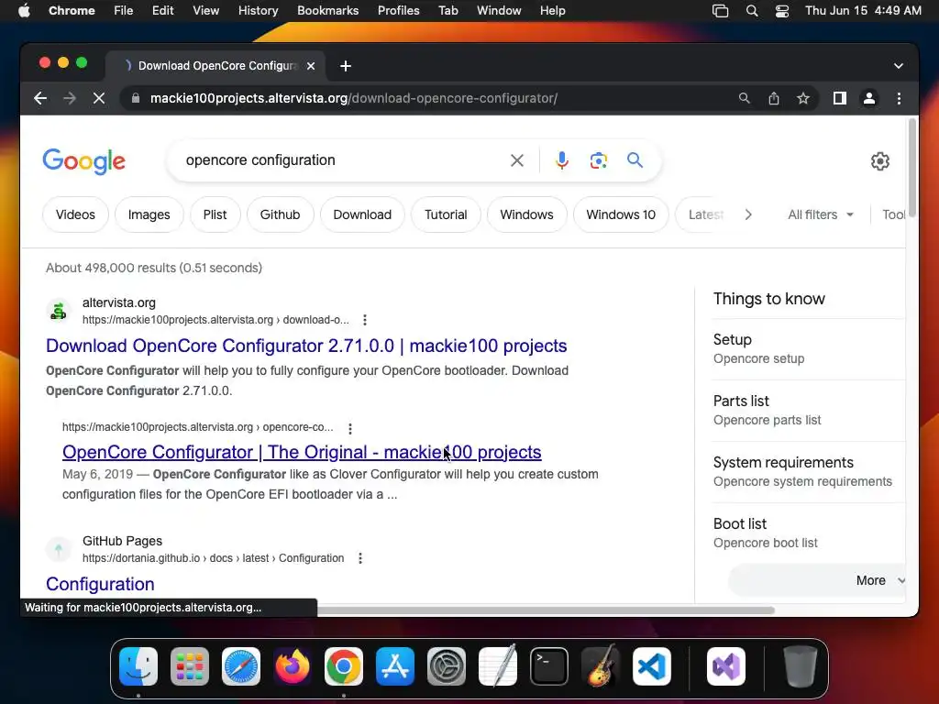Select the Tutorial filter chip

[446, 214]
